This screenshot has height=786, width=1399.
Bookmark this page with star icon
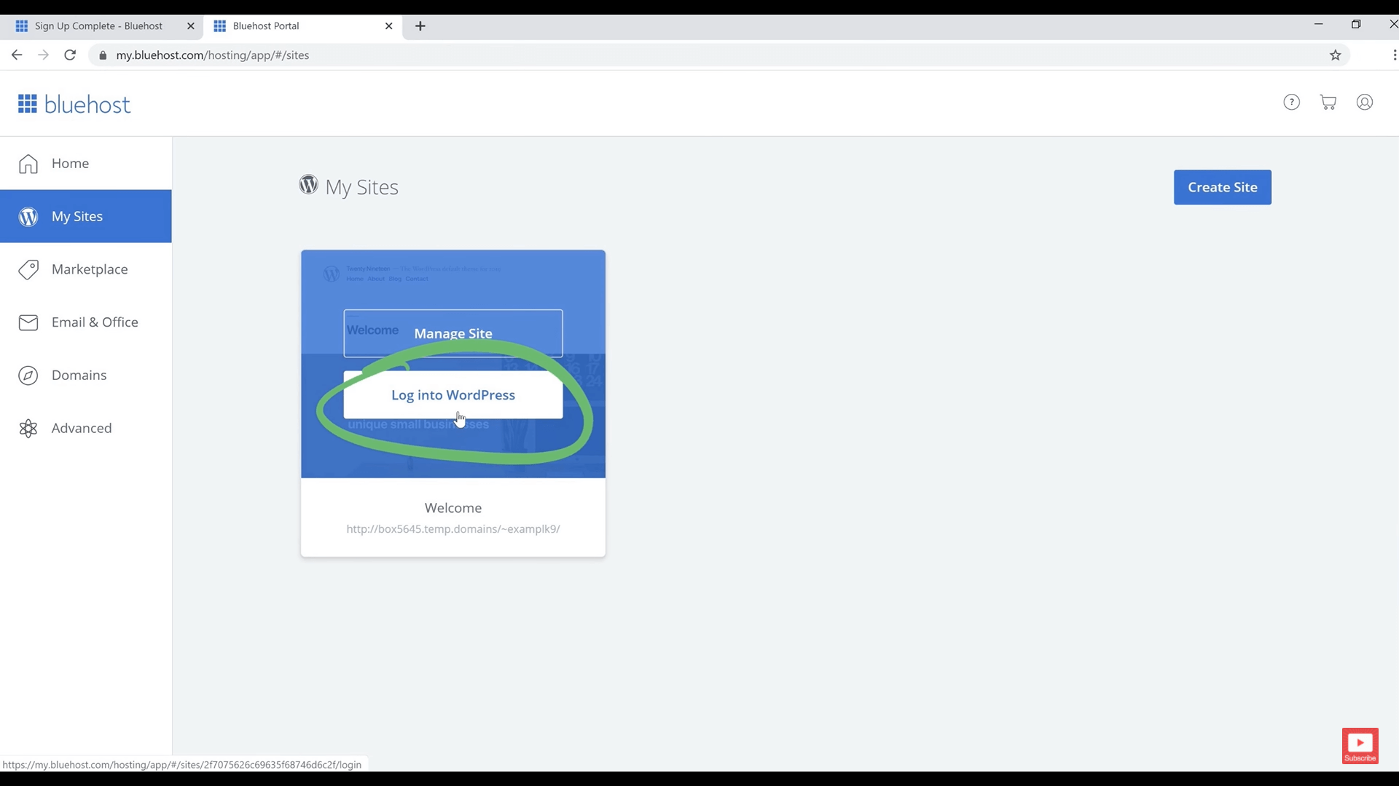(1335, 55)
